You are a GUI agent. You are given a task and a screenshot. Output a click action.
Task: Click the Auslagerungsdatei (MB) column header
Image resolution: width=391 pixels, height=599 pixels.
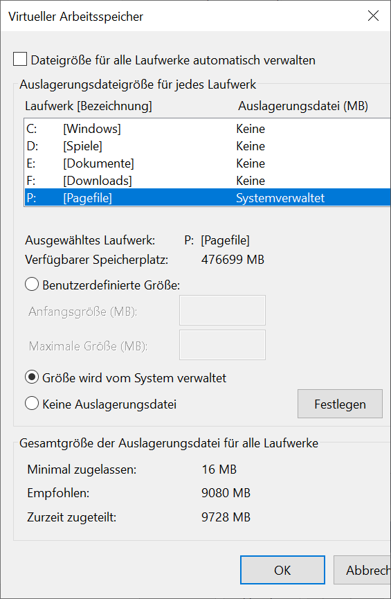click(x=303, y=106)
